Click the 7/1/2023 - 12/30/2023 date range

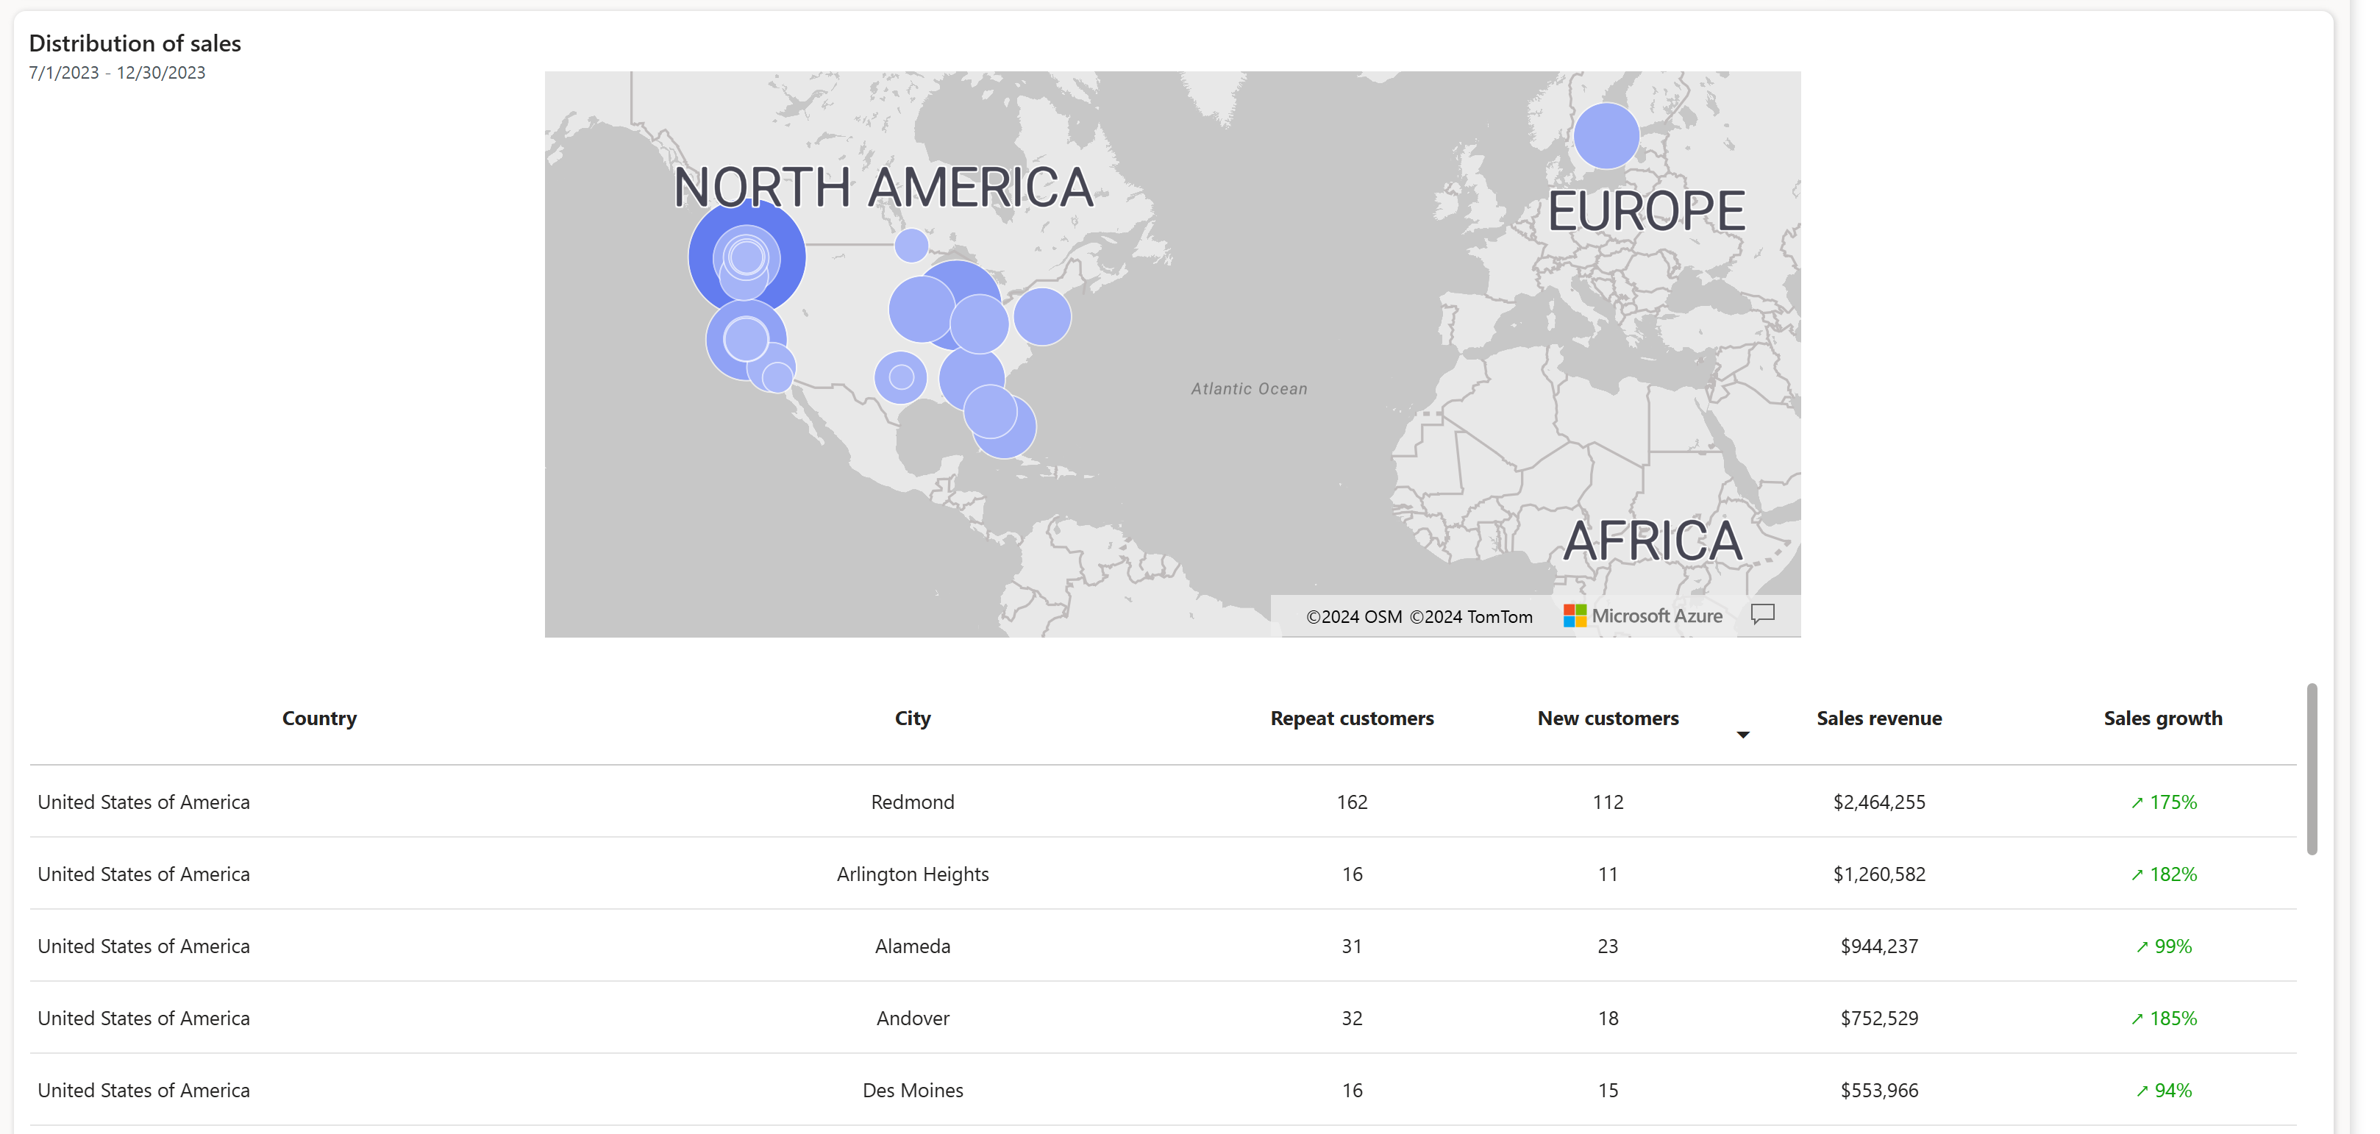118,72
